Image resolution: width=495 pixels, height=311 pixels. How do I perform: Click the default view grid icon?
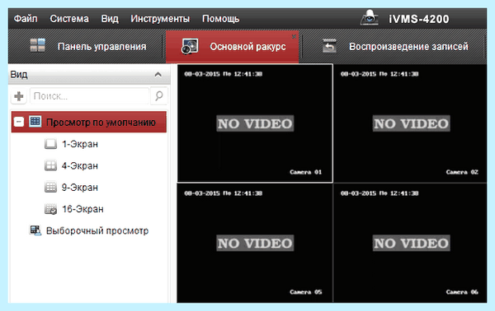[x=35, y=121]
